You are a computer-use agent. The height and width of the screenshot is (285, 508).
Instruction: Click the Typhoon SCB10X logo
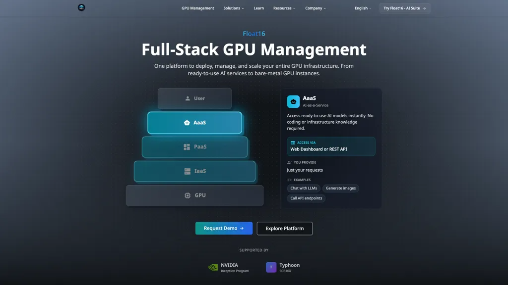coord(283,268)
